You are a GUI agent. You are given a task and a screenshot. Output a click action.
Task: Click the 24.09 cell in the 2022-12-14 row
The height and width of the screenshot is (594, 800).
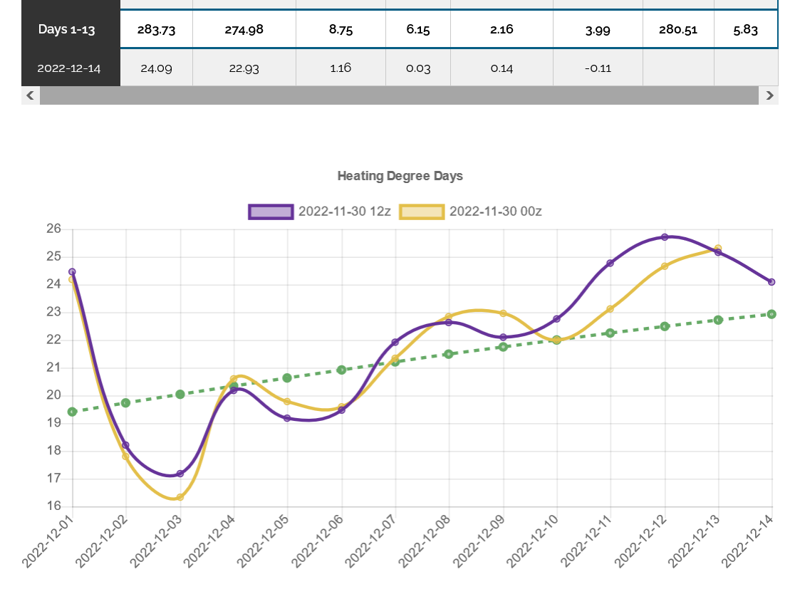point(156,68)
